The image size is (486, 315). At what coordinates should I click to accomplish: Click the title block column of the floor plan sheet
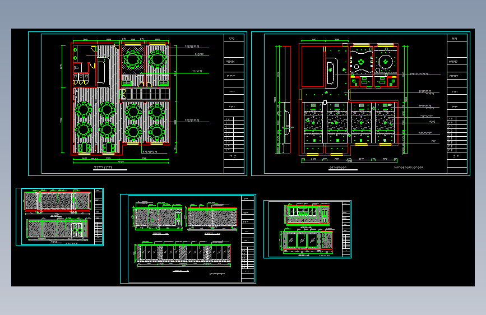(x=234, y=104)
